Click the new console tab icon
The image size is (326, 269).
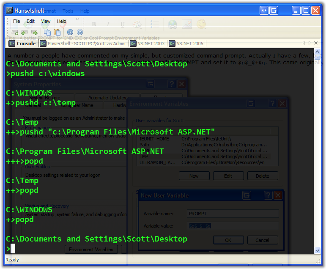tap(15, 32)
